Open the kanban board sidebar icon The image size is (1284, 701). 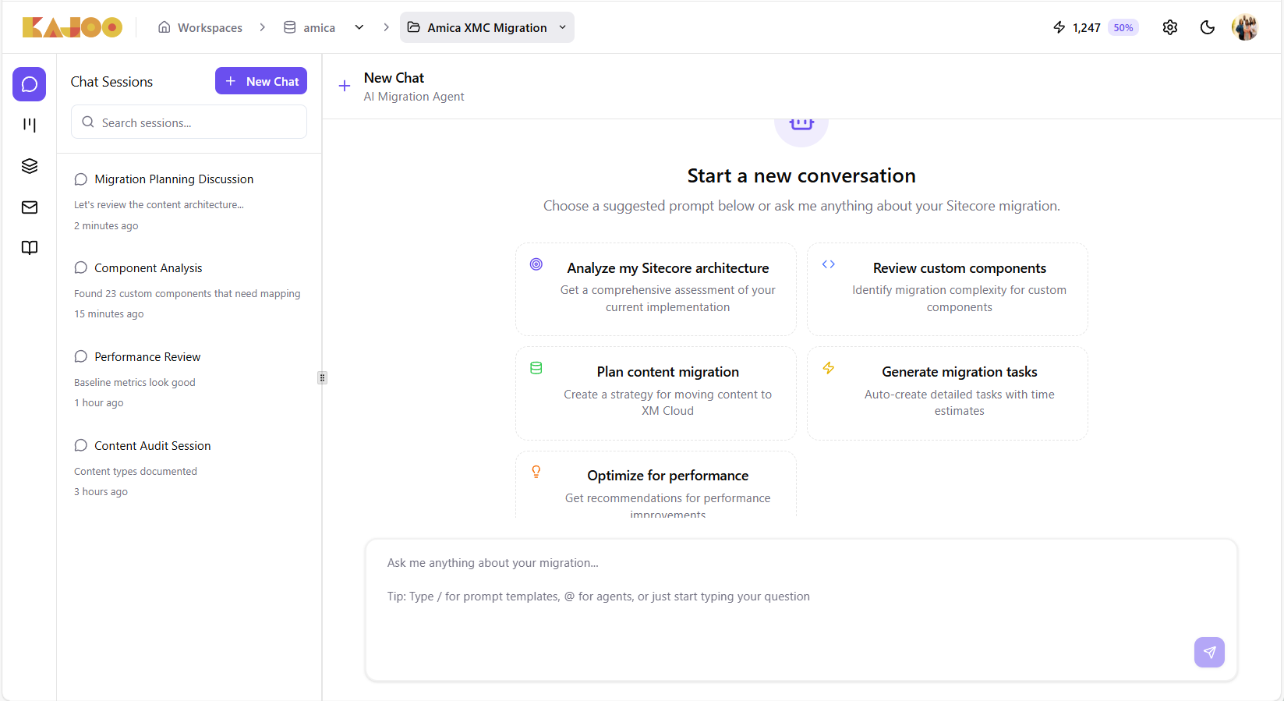[30, 125]
